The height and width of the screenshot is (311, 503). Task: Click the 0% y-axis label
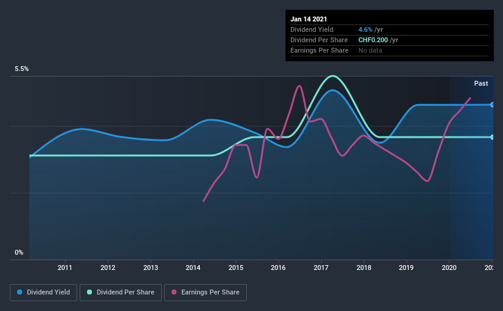point(19,253)
